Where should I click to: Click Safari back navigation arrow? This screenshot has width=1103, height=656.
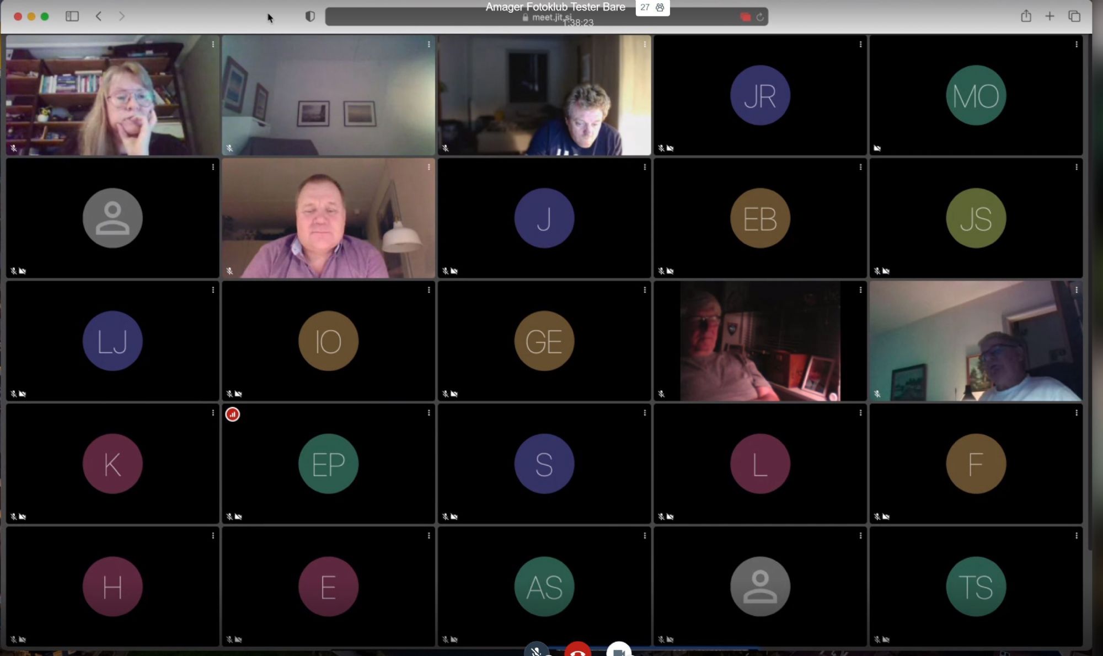click(99, 17)
